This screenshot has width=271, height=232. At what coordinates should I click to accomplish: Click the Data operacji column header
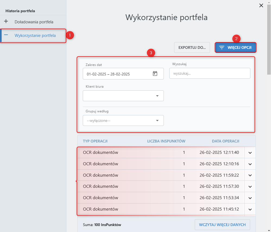click(x=225, y=141)
